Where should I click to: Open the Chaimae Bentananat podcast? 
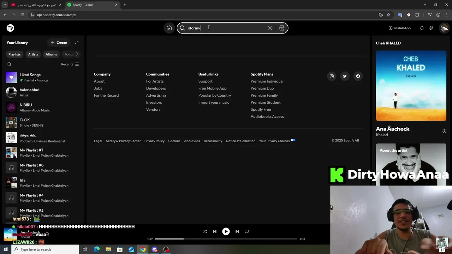(x=42, y=138)
